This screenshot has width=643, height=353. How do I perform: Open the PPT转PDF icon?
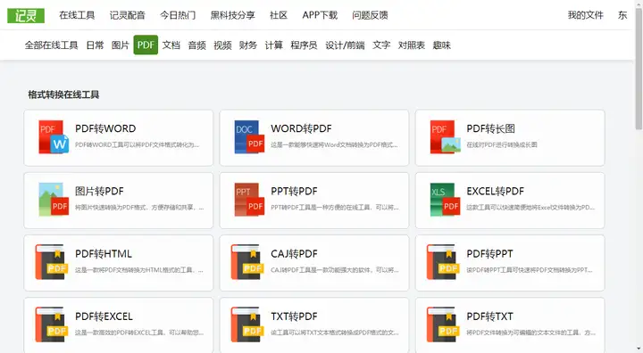coord(249,200)
